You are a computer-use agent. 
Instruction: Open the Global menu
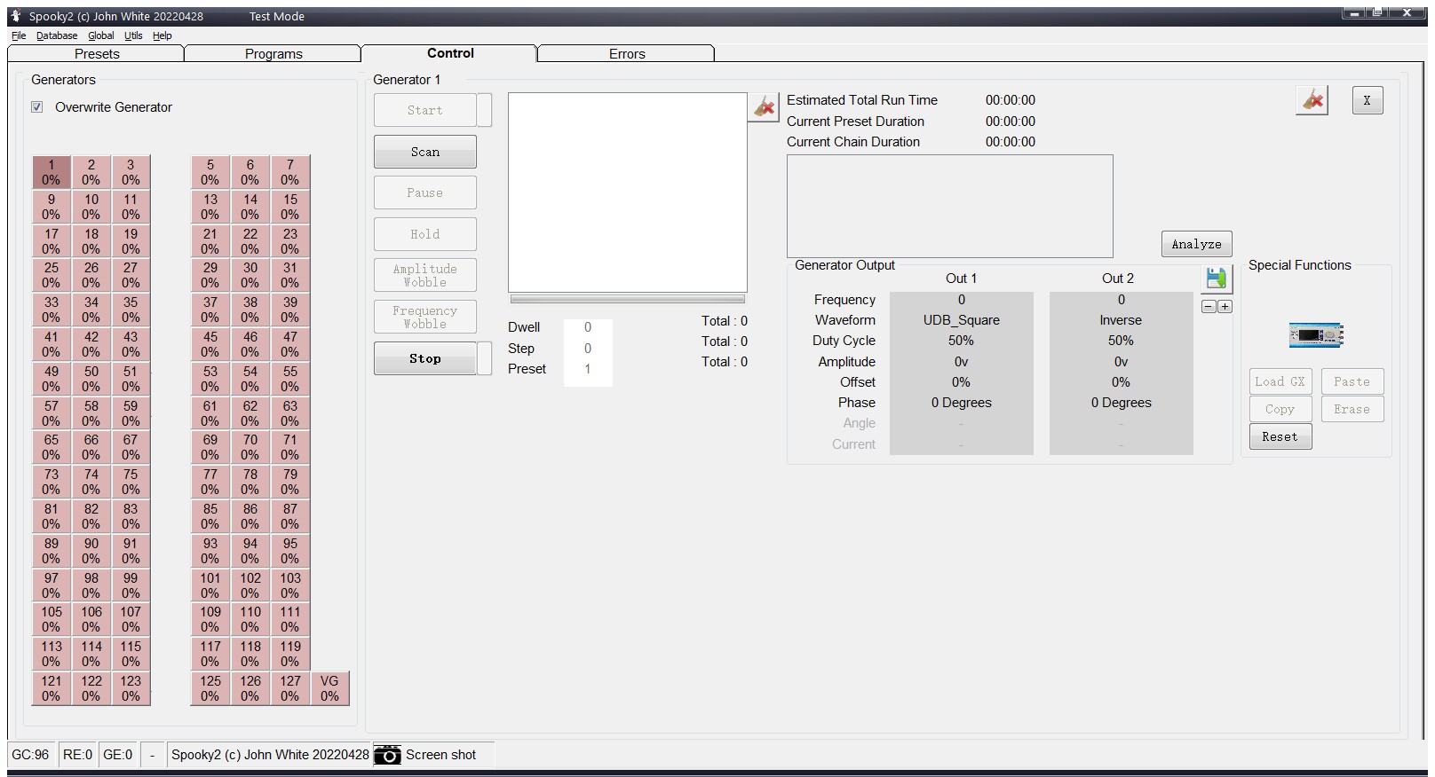tap(100, 35)
